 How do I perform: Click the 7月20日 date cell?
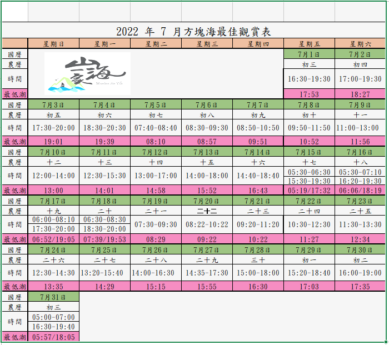207,201
